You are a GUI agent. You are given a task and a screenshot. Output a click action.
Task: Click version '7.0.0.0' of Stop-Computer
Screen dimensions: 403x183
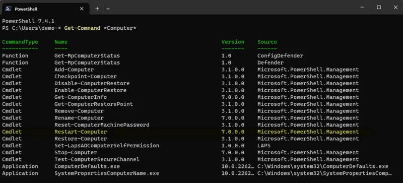233,153
